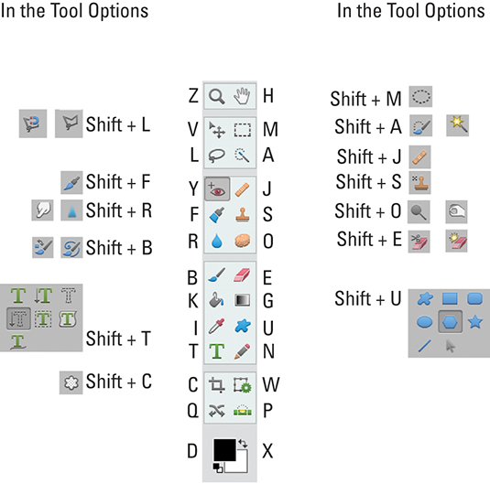Pick the Crop tool
490x484 pixels.
(216, 384)
